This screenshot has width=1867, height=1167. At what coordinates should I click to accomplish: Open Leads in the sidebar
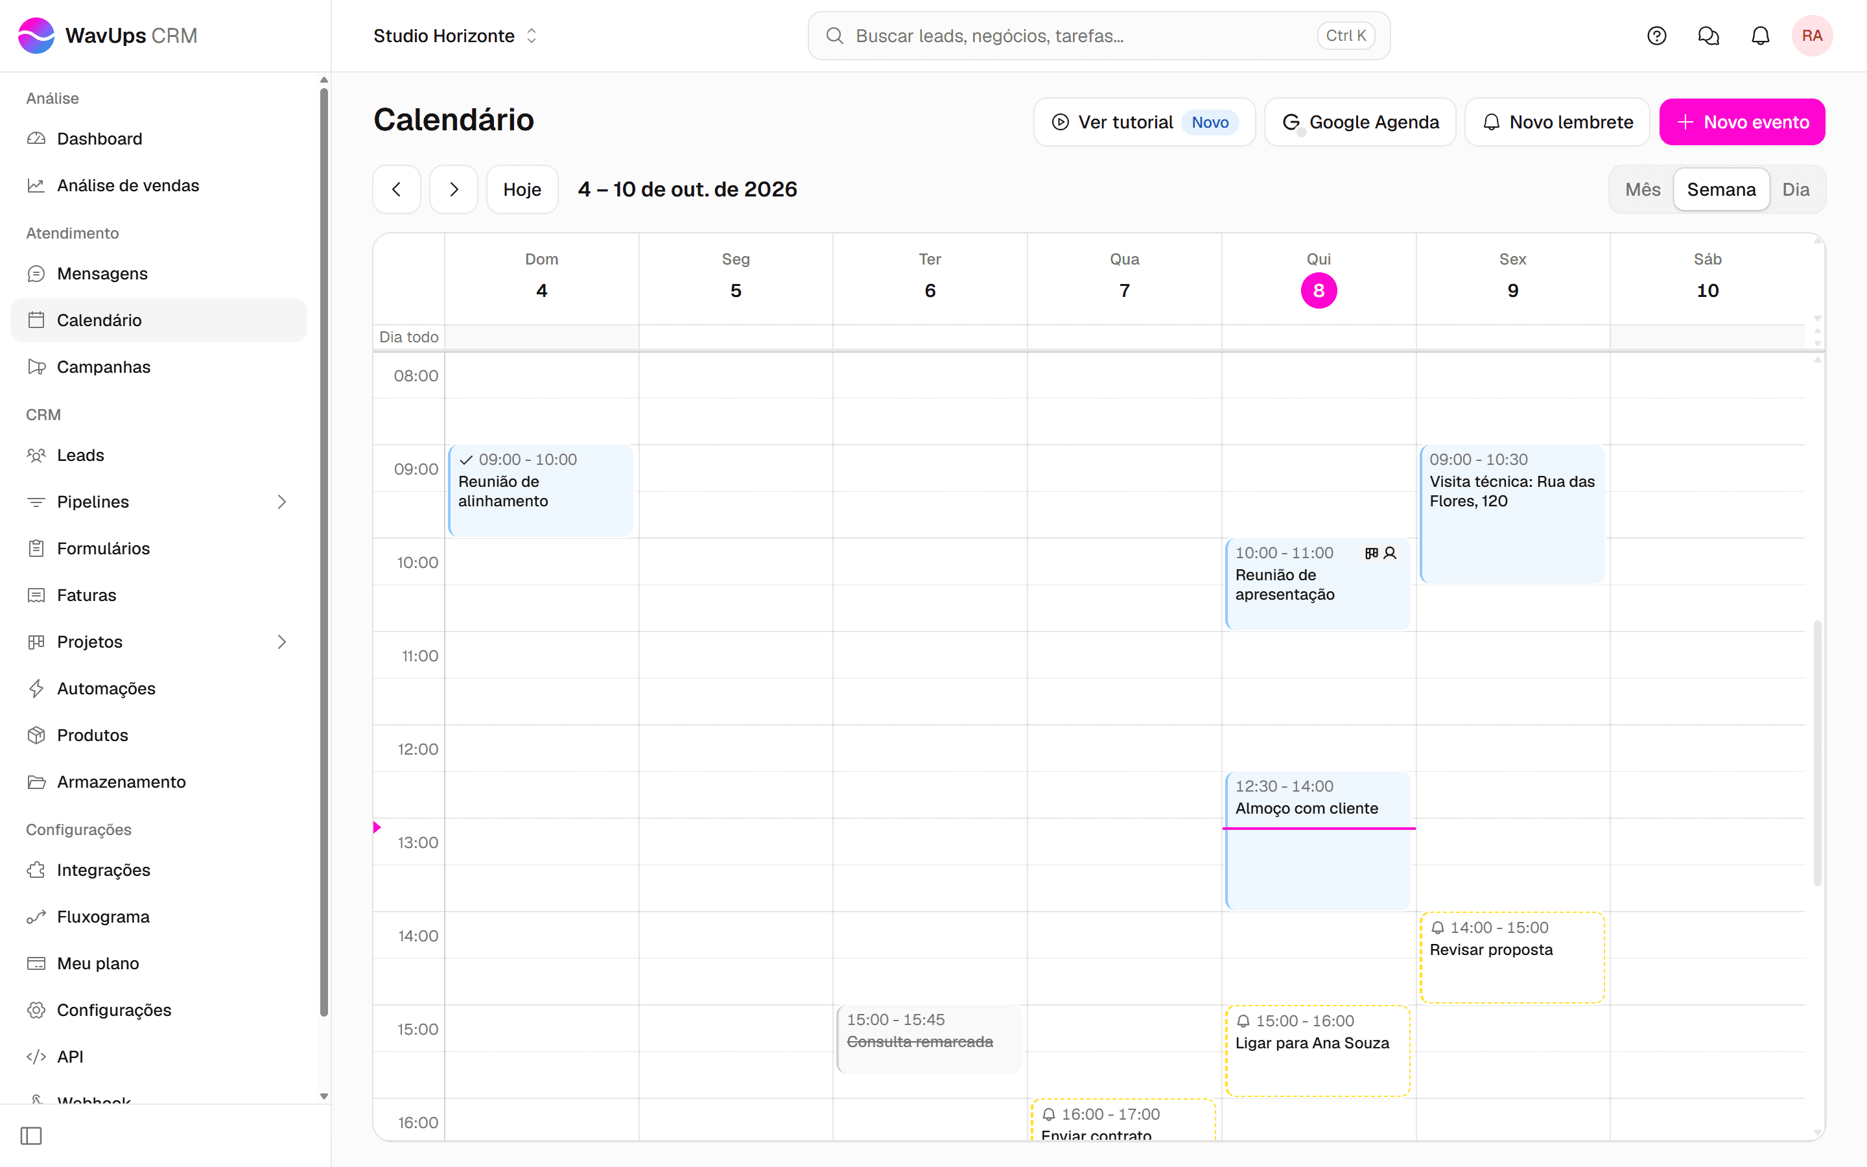159,455
